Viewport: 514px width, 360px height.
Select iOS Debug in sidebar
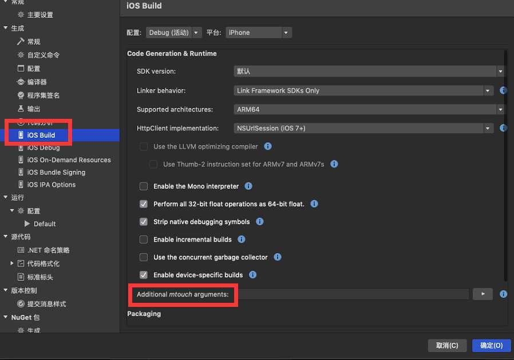coord(44,147)
